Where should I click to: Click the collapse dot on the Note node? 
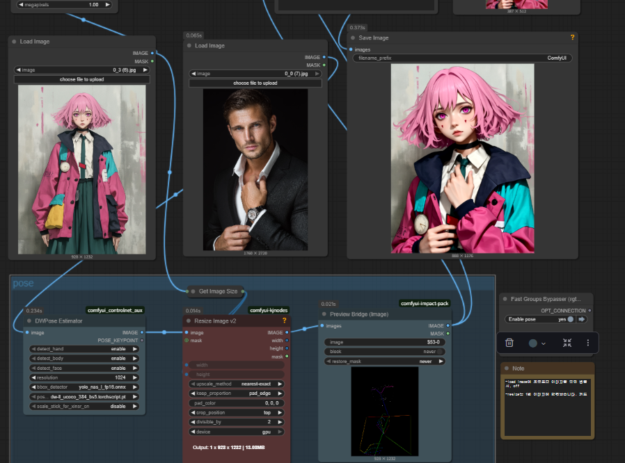pos(506,368)
